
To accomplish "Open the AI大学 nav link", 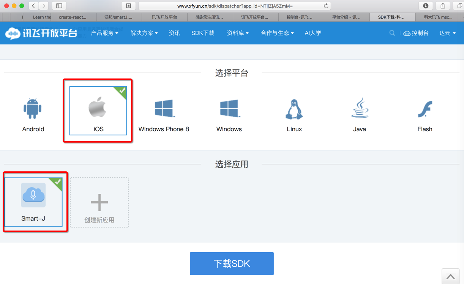I will tap(313, 33).
